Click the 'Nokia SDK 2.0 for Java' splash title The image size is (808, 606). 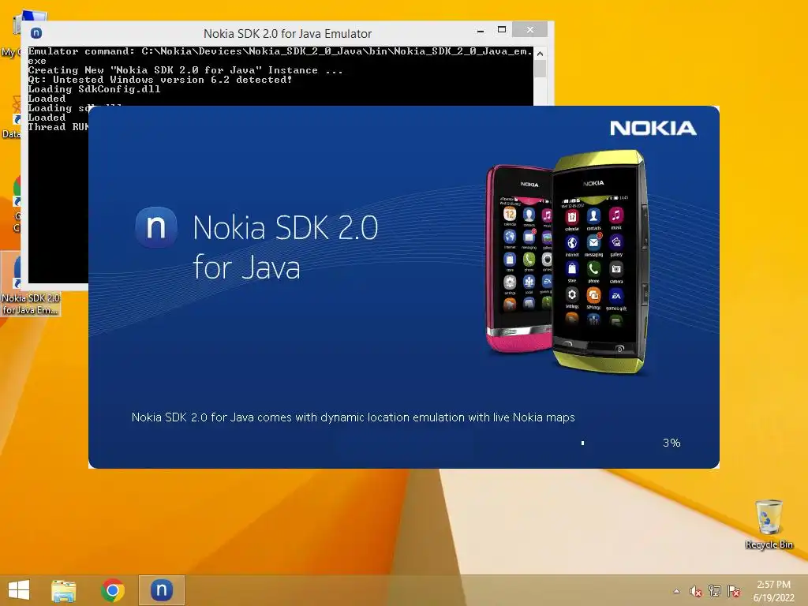286,247
